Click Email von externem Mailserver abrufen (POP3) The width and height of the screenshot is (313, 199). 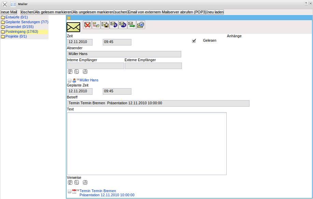(x=167, y=12)
